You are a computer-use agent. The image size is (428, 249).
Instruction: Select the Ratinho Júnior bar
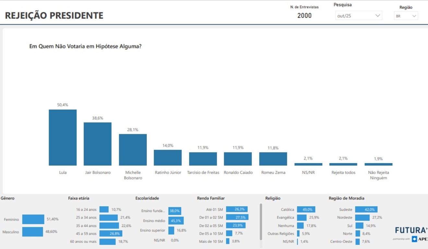[168, 158]
